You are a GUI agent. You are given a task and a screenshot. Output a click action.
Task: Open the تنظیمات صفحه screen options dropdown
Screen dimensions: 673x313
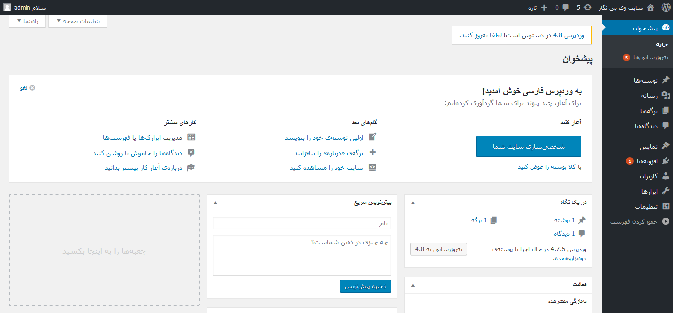click(x=78, y=21)
